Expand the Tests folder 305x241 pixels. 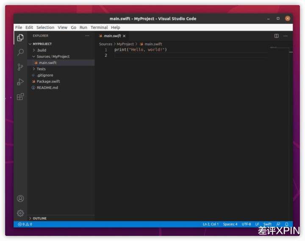[41, 69]
